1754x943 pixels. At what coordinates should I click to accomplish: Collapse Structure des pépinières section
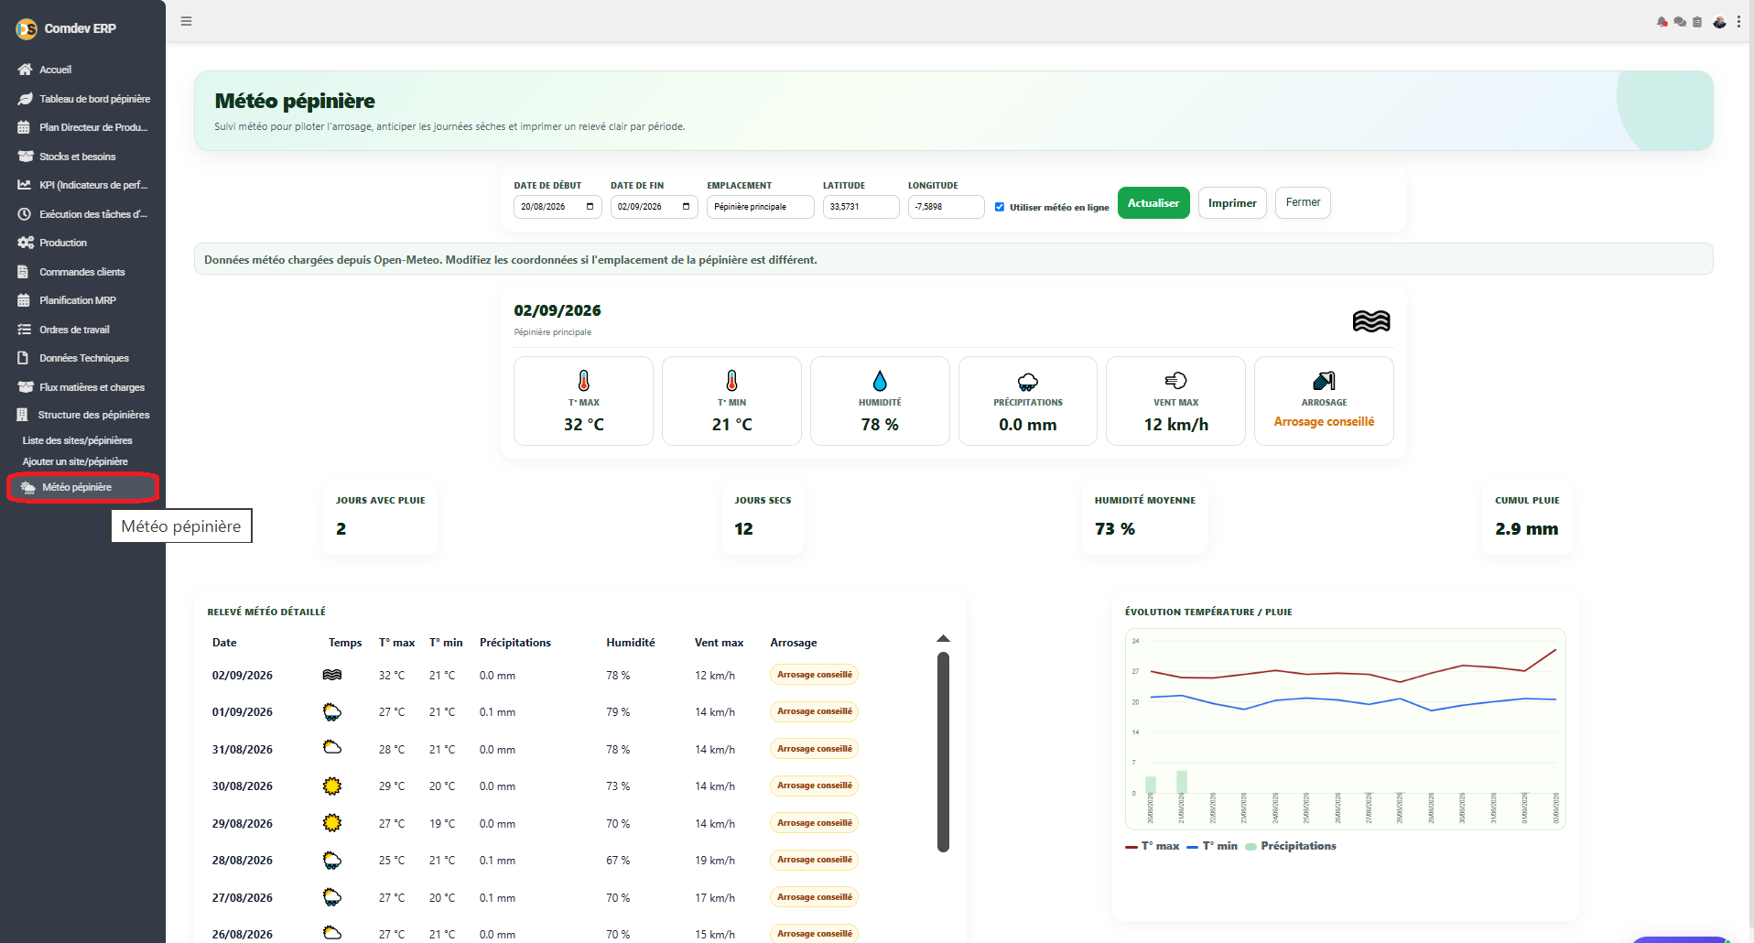coord(82,415)
